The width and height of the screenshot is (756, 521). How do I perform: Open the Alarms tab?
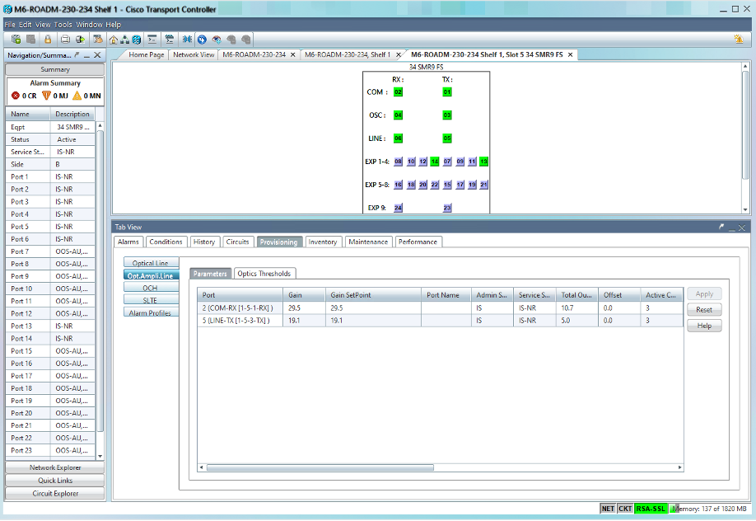128,242
